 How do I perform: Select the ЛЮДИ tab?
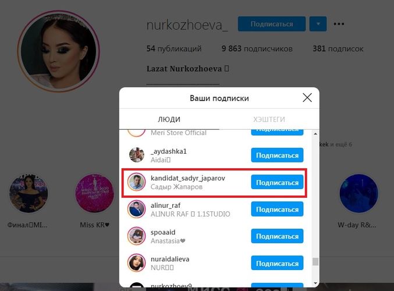click(x=169, y=119)
